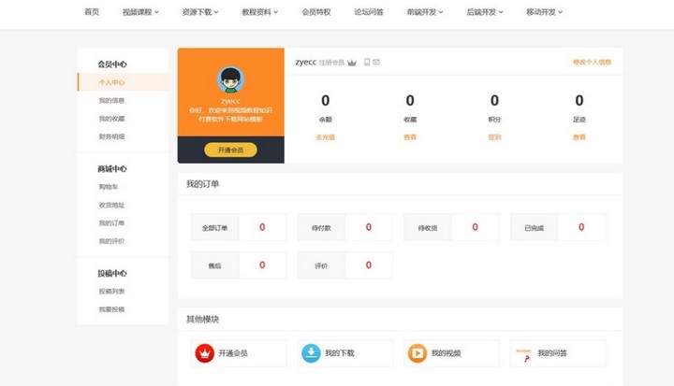Click the zyecc username in the header row
The image size is (674, 386).
click(305, 62)
